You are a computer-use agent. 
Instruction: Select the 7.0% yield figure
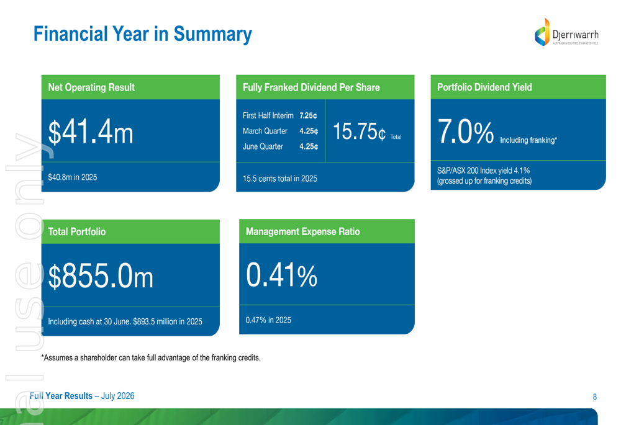(466, 132)
